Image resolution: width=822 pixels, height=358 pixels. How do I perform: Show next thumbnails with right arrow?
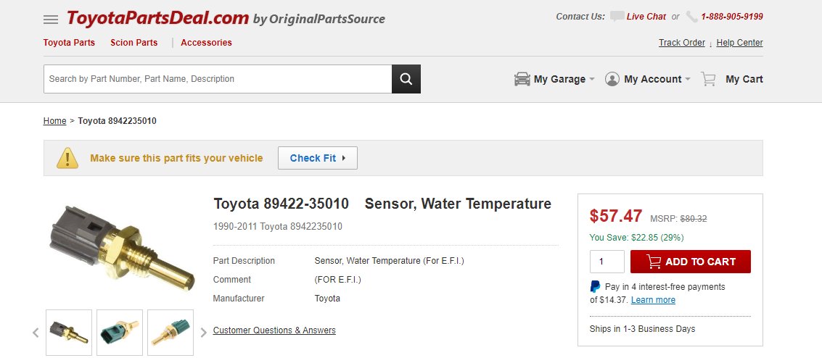203,333
